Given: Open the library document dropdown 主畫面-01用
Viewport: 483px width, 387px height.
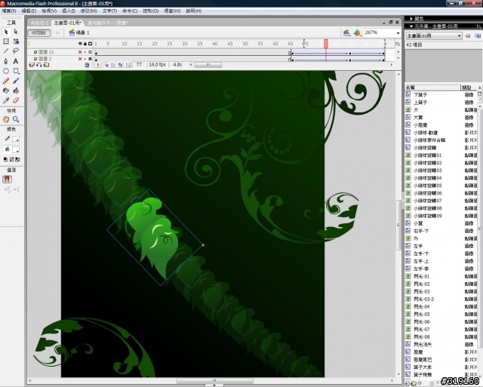Looking at the screenshot, I should point(434,36).
